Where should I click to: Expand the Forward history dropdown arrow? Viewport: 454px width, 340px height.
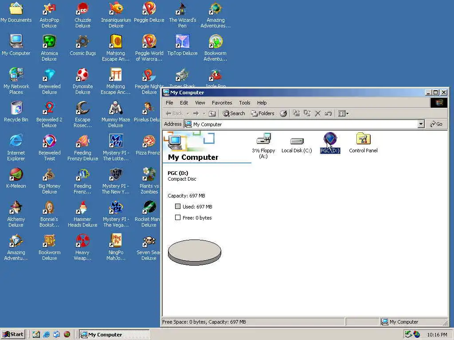pos(204,113)
